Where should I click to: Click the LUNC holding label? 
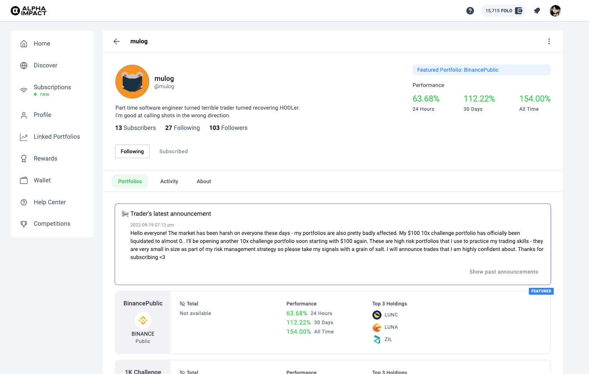coord(391,315)
